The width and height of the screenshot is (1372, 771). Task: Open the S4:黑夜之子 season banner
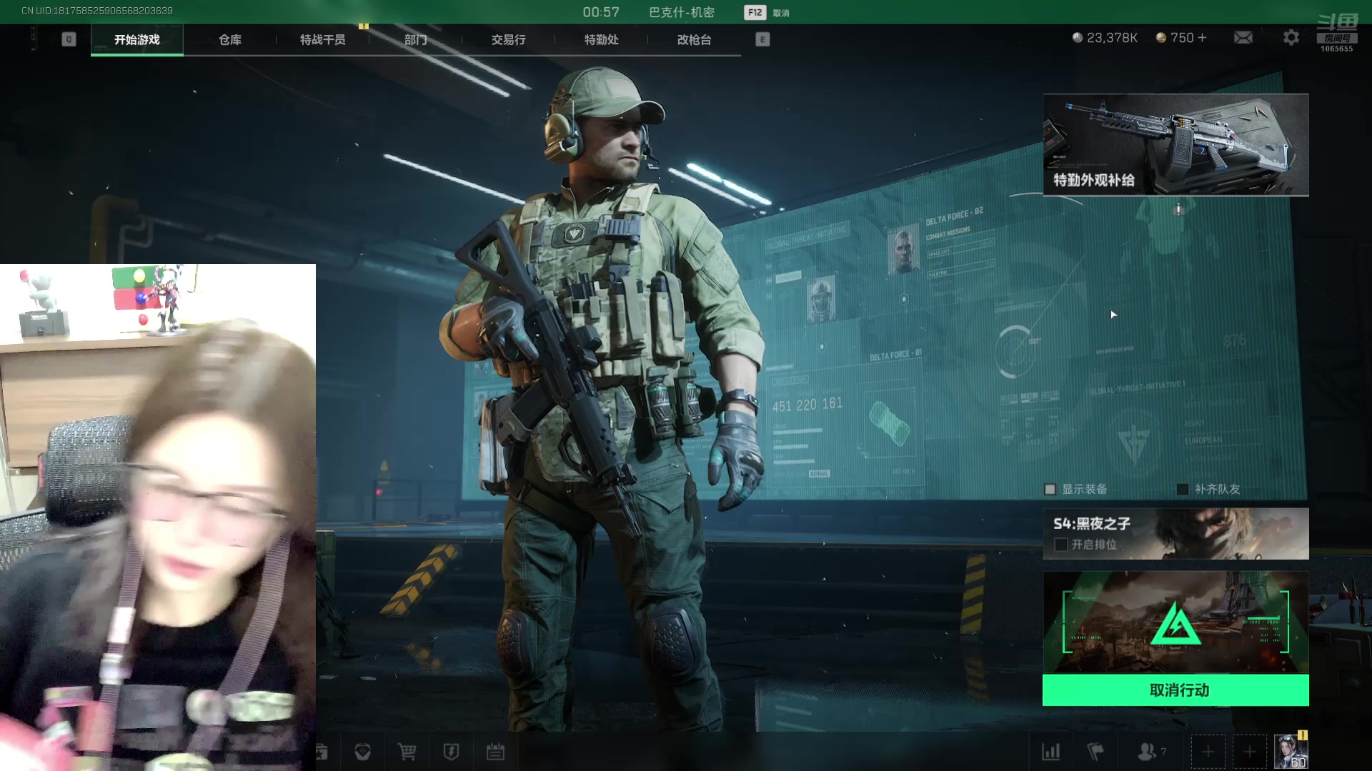point(1175,533)
